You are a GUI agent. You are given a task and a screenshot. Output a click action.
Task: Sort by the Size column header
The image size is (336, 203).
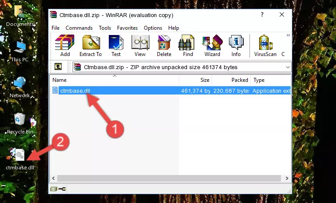(x=195, y=80)
